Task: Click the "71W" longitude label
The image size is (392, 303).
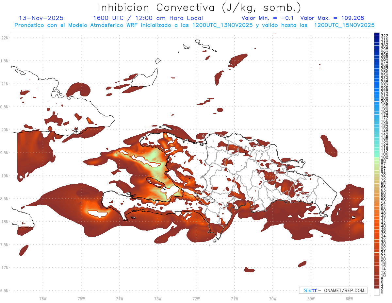Action: [234, 298]
